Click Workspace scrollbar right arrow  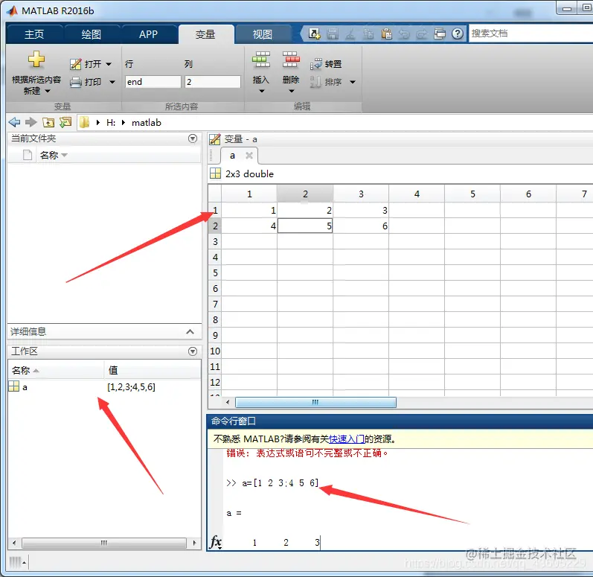(x=194, y=543)
